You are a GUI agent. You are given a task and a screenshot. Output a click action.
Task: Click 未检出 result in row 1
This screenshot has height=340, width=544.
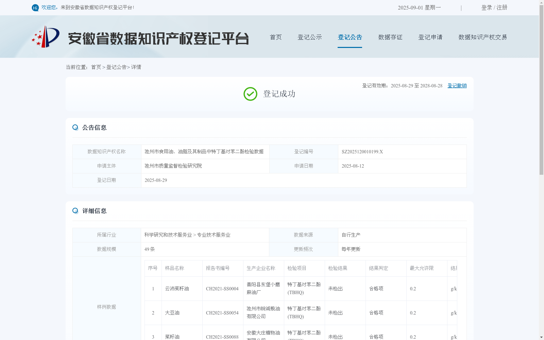pyautogui.click(x=336, y=289)
